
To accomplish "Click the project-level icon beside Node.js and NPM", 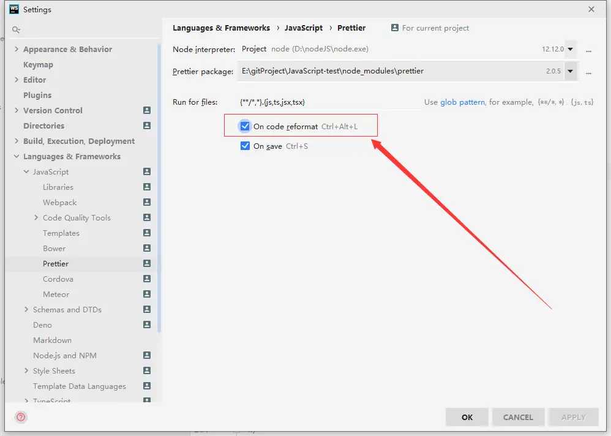I will pos(147,355).
